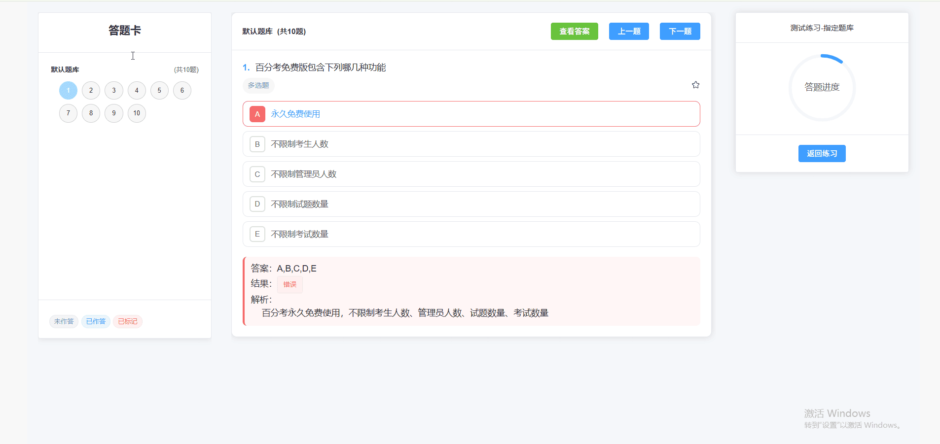Click the 已标记 legend tag
Image resolution: width=940 pixels, height=444 pixels.
128,321
